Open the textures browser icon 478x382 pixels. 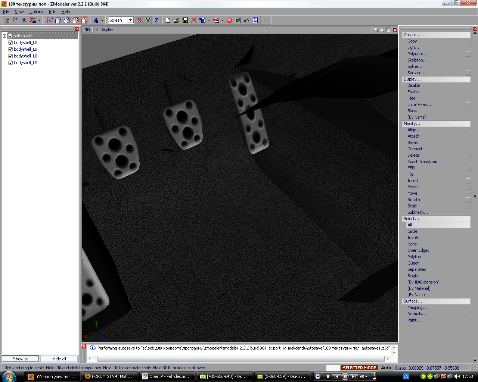(x=238, y=20)
